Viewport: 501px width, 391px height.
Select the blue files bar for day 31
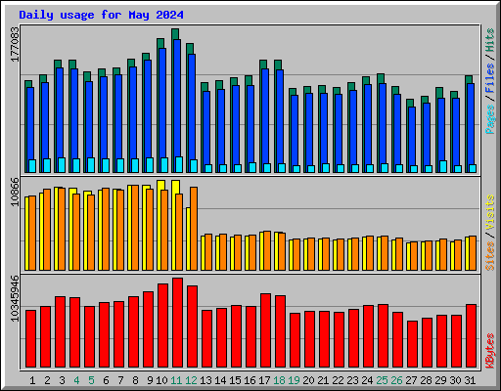click(471, 124)
